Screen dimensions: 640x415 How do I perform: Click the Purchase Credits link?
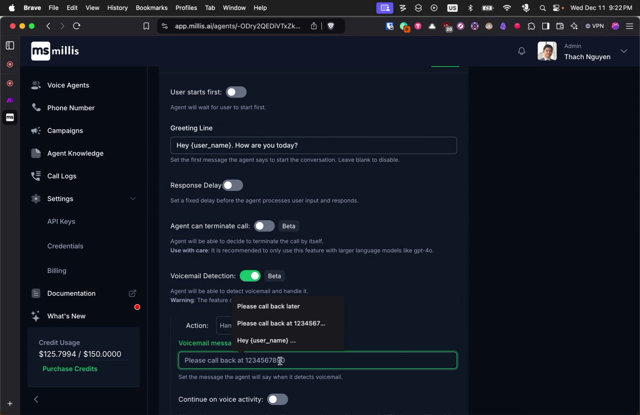click(x=70, y=368)
